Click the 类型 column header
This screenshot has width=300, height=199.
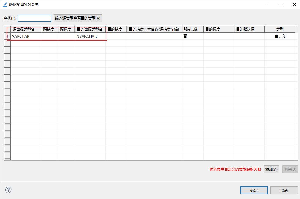click(280, 29)
